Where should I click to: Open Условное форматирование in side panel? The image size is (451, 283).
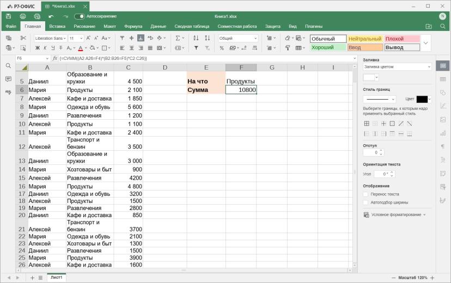[x=395, y=214]
